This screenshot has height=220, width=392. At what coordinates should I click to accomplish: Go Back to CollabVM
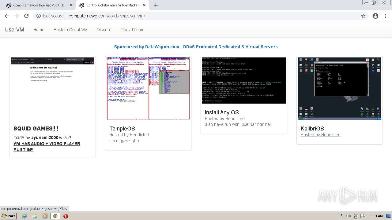click(x=70, y=30)
